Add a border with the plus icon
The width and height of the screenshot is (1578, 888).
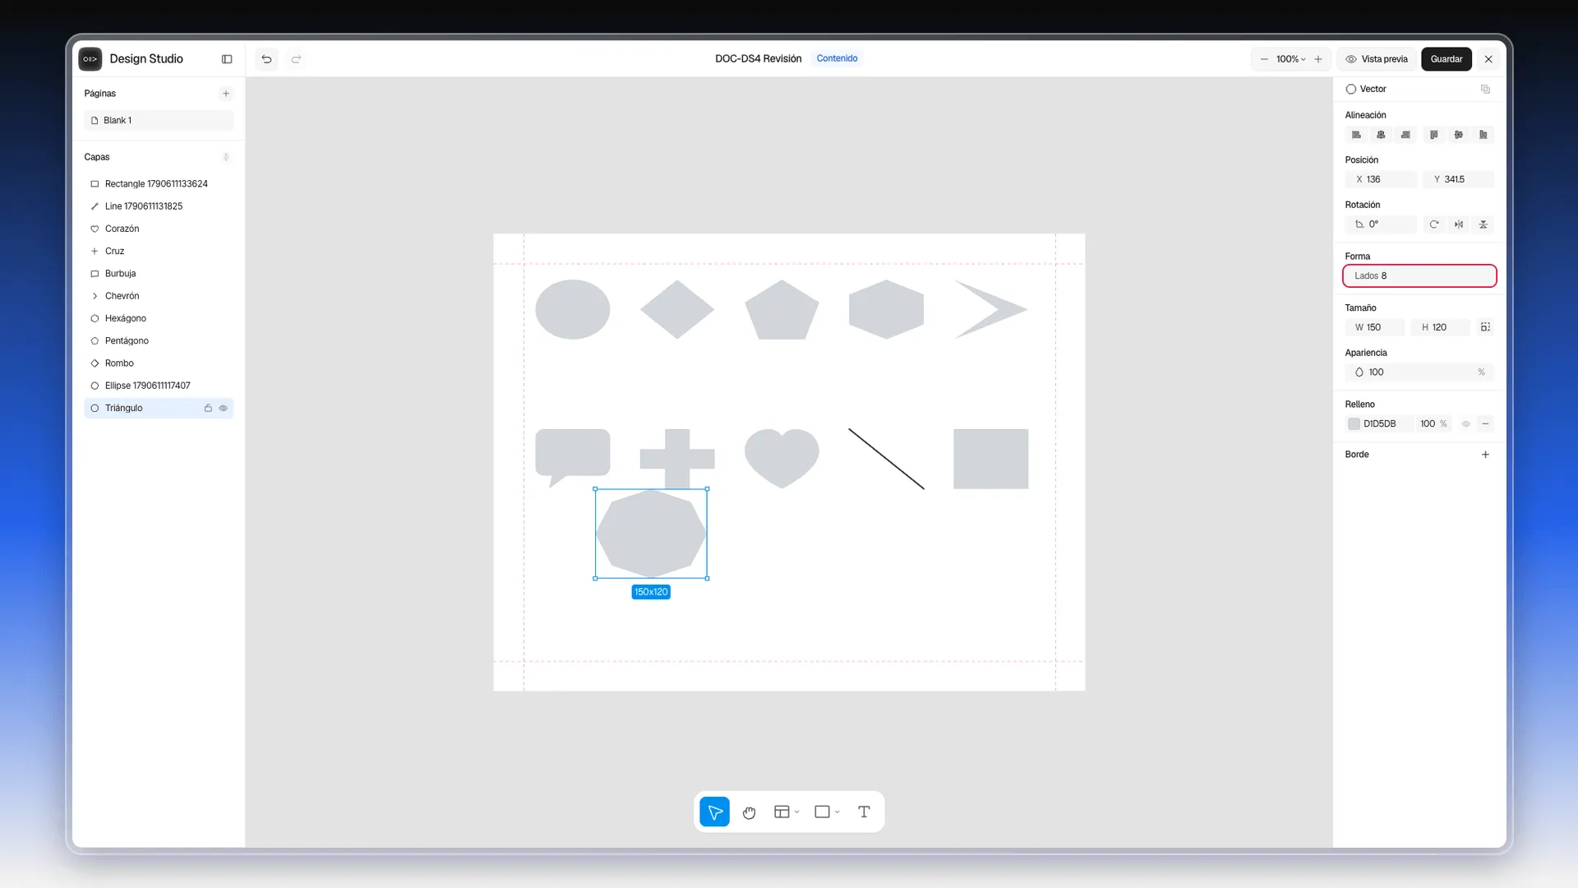(1485, 455)
